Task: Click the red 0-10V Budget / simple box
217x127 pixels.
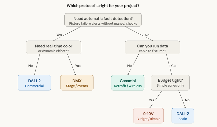Action: (148, 116)
